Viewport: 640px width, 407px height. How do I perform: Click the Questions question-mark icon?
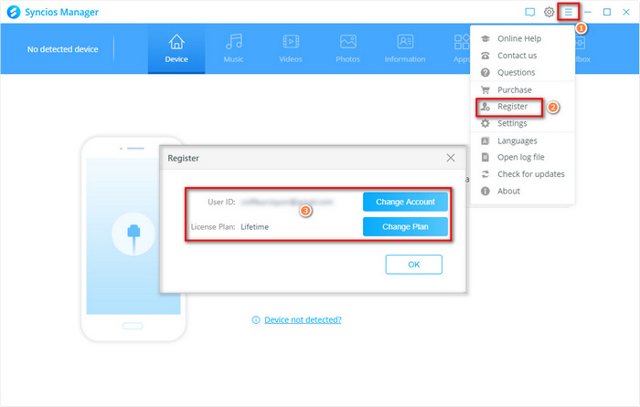(x=485, y=72)
